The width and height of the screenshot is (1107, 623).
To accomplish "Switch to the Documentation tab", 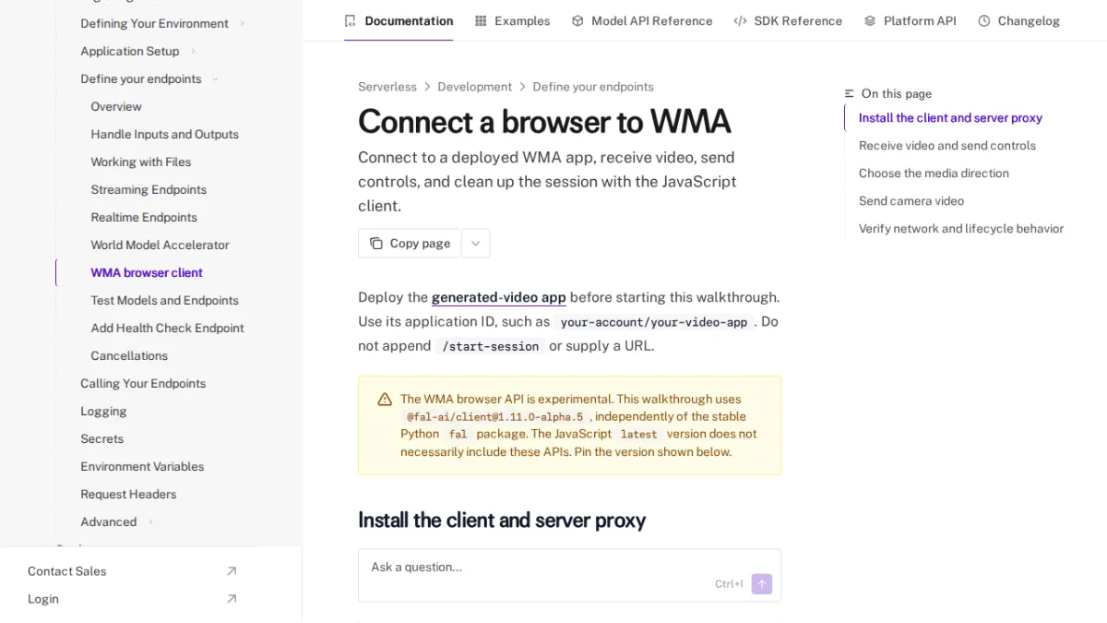I will [x=399, y=20].
